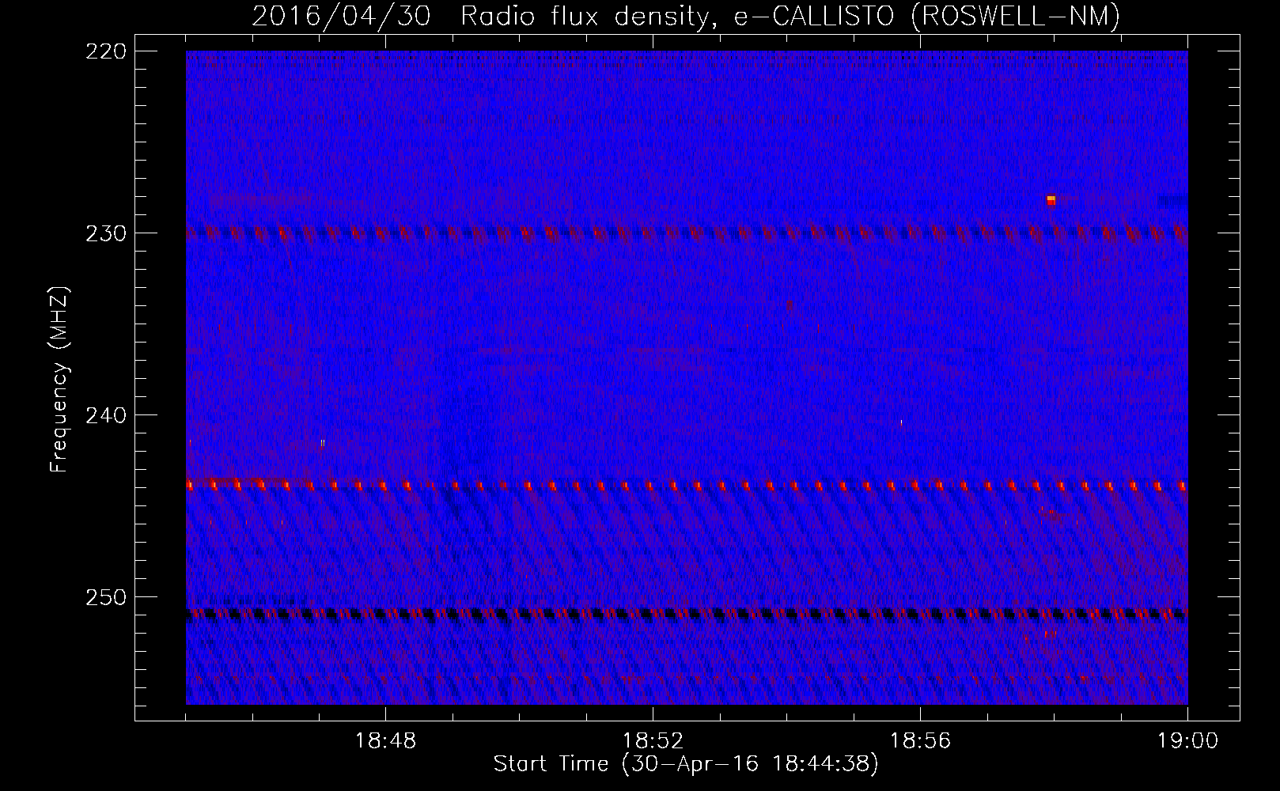The image size is (1280, 791).
Task: Click the '240' frequency axis label
Action: (104, 414)
